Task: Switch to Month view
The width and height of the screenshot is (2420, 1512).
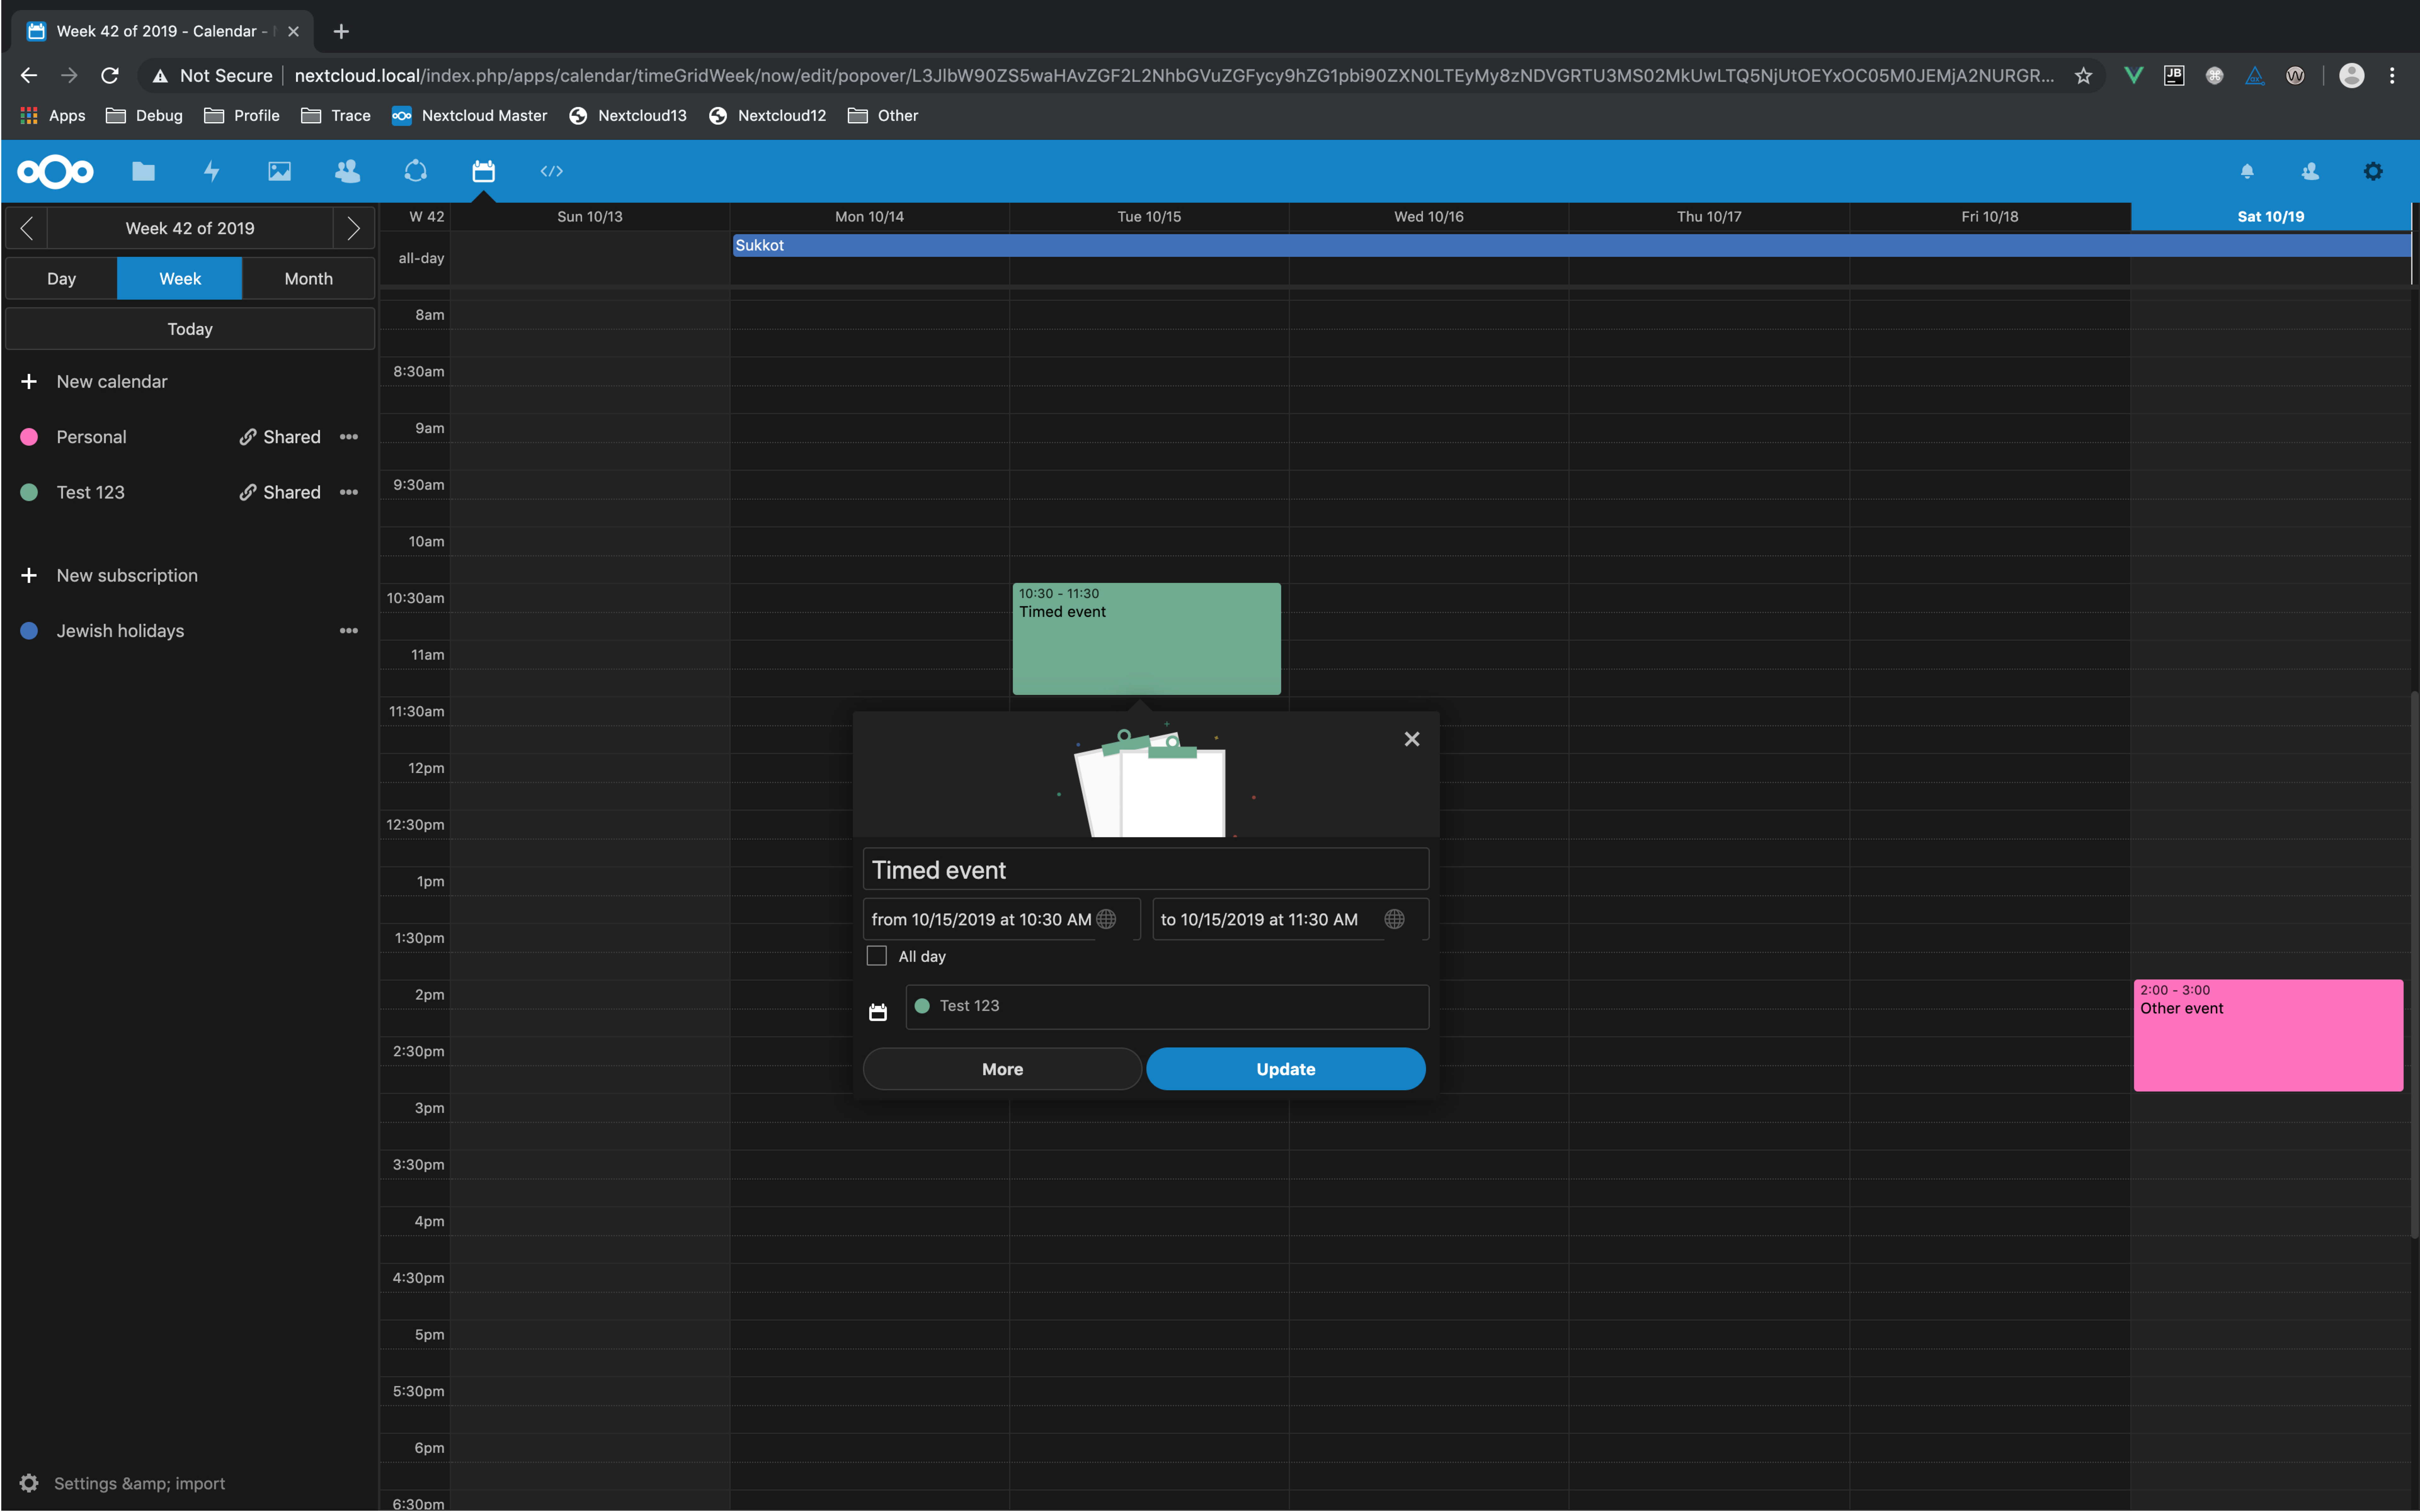Action: (308, 279)
